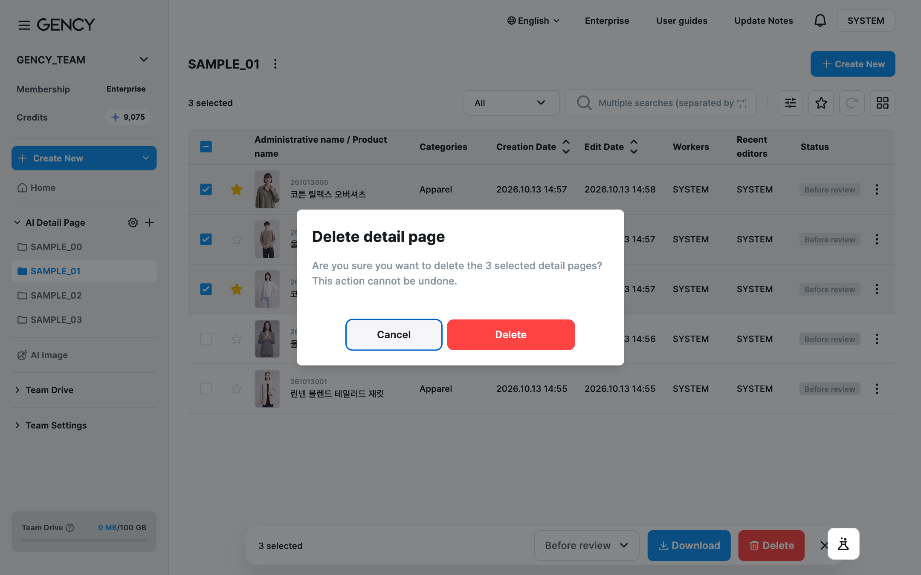Sort by Creation Date arrows
The width and height of the screenshot is (921, 575).
click(x=566, y=147)
